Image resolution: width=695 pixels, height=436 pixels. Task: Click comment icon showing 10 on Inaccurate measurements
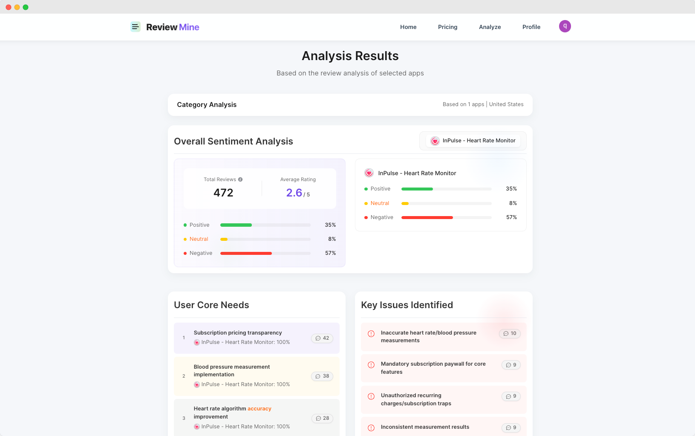point(510,333)
